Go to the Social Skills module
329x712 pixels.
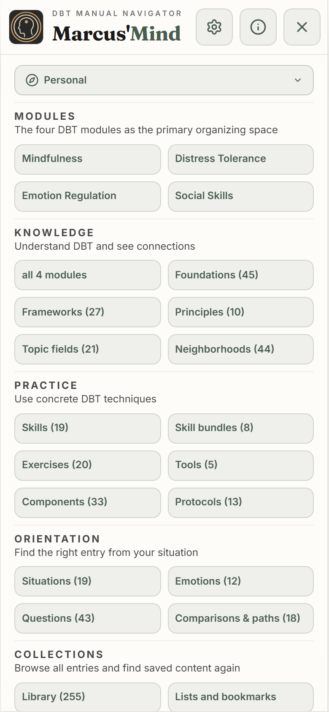(x=241, y=197)
